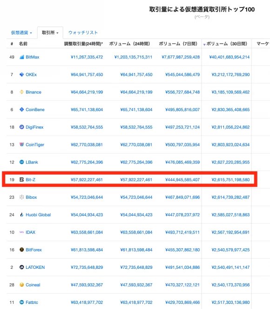This screenshot has height=309, width=270.
Task: Click the BitMax exchange logo icon
Action: click(x=21, y=57)
